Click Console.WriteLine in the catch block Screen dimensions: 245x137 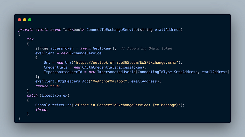[53, 105]
